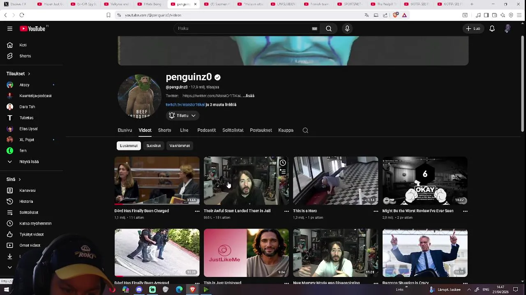Open the Brave Rewards triangle icon
This screenshot has height=295, width=526.
click(404, 15)
